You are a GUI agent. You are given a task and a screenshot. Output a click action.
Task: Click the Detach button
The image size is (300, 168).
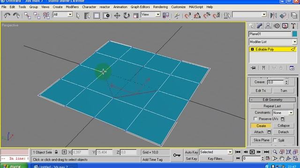point(283,132)
